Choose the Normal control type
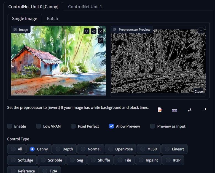Image resolution: width=215 pixels, height=173 pixels. [91, 149]
